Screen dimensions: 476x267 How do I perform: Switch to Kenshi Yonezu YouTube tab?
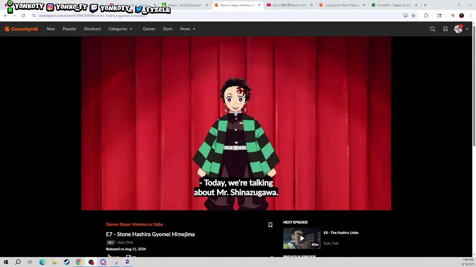(x=290, y=5)
